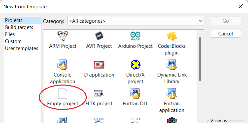Screen dimensions: 248x124
Task: Click the vertical scrollbar in template list
Action: (200, 59)
